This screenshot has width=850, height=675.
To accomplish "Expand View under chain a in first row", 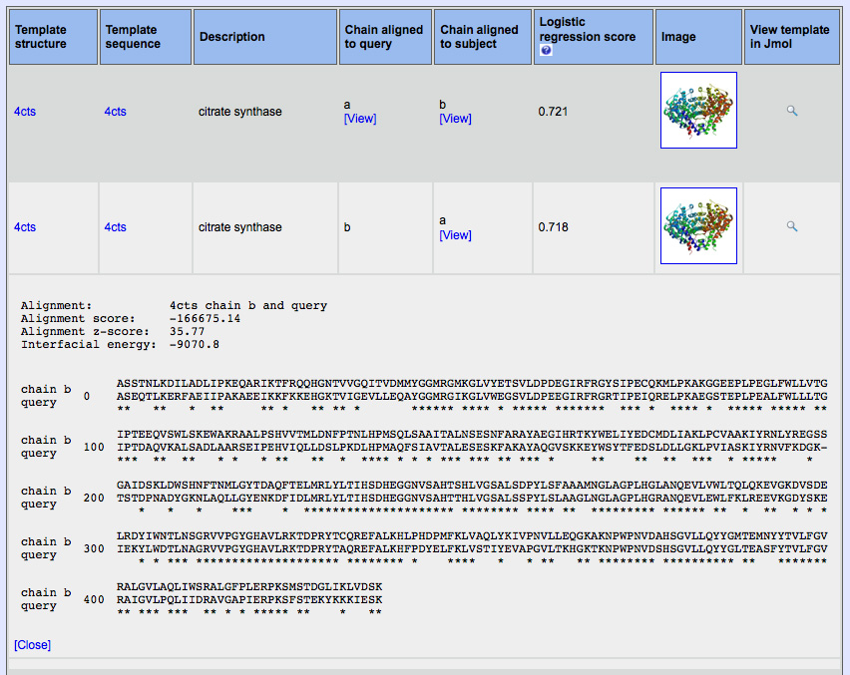I will 360,119.
